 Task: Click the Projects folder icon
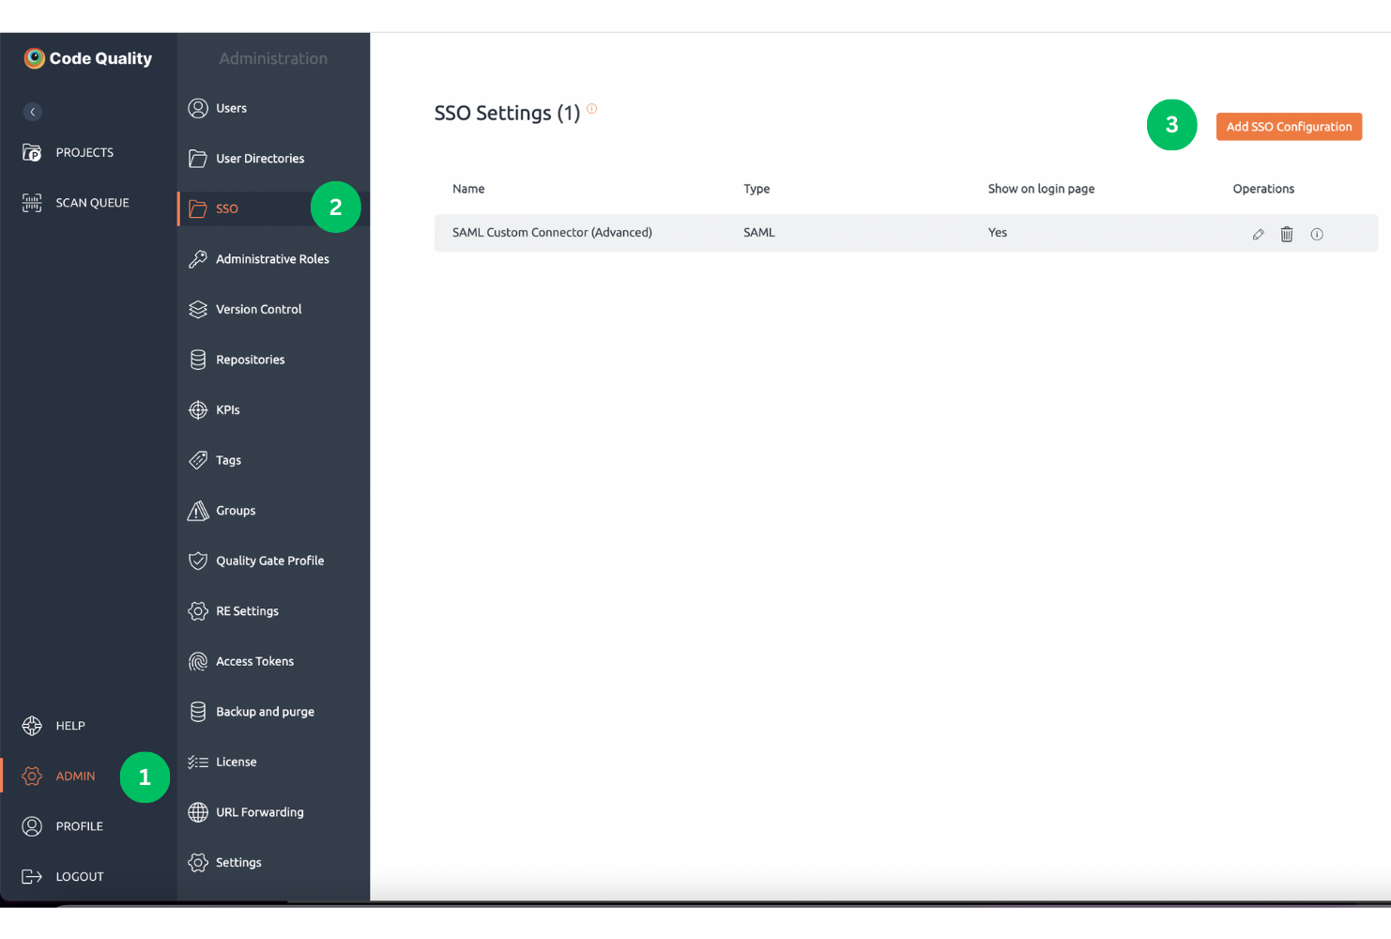[x=32, y=152]
